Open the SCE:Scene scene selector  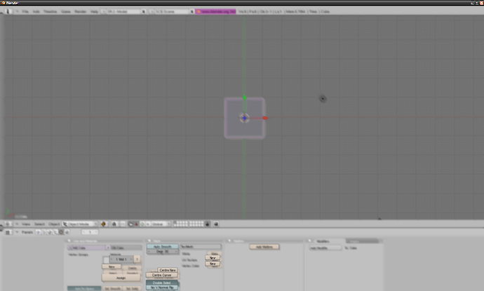169,11
